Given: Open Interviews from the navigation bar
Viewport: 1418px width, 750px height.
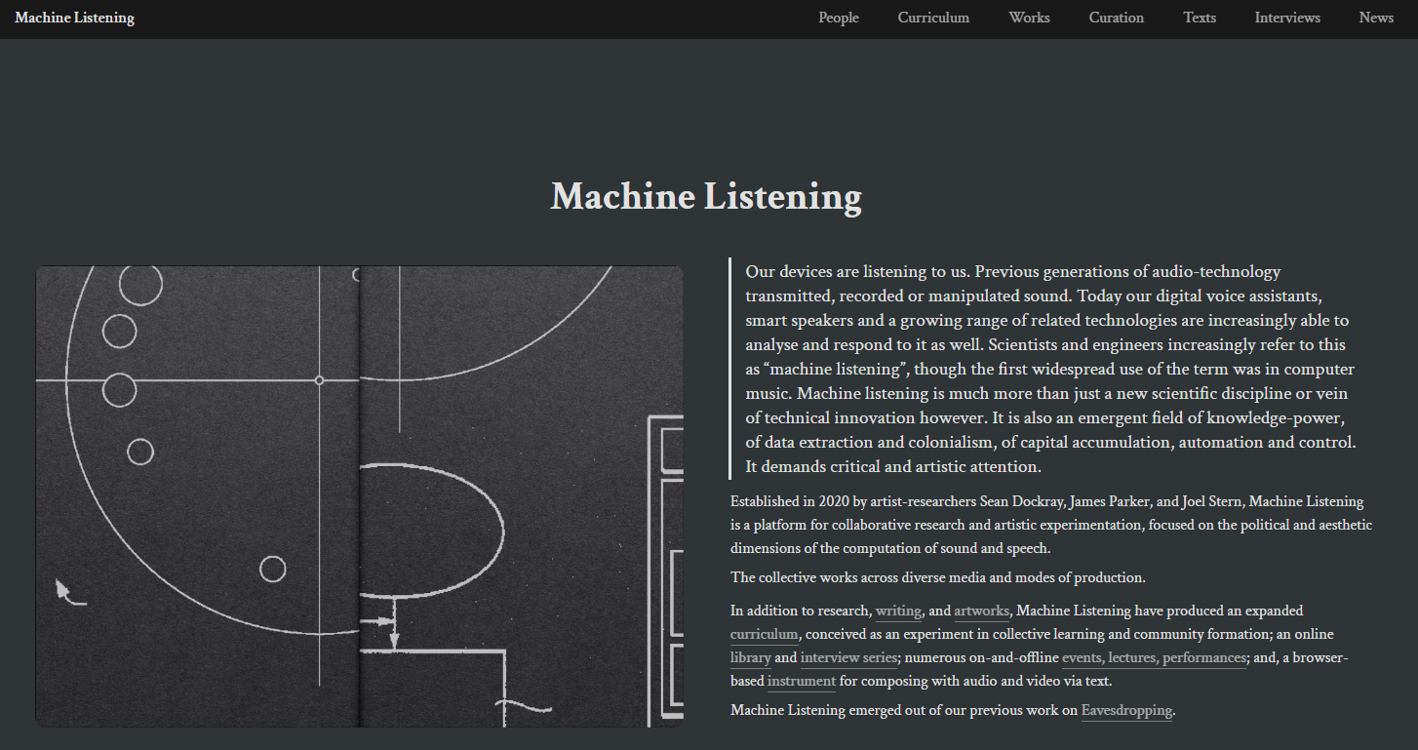Looking at the screenshot, I should 1286,18.
